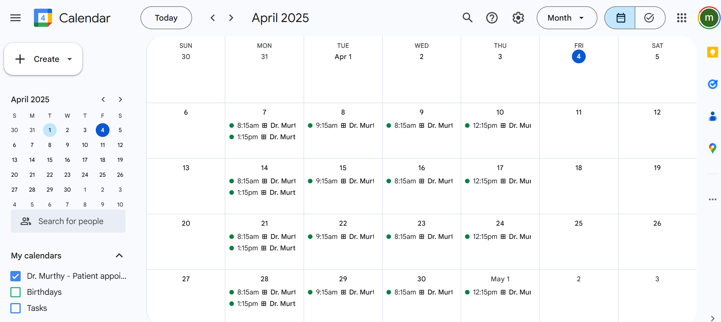Screen dimensions: 721x322
Task: Open Google Maps side panel icon
Action: pos(712,148)
